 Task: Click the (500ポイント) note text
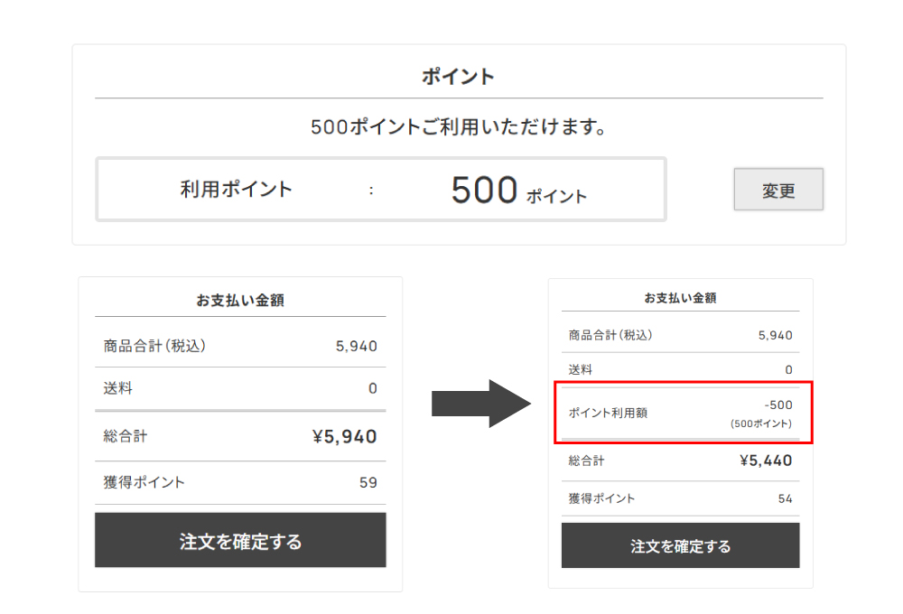761,423
